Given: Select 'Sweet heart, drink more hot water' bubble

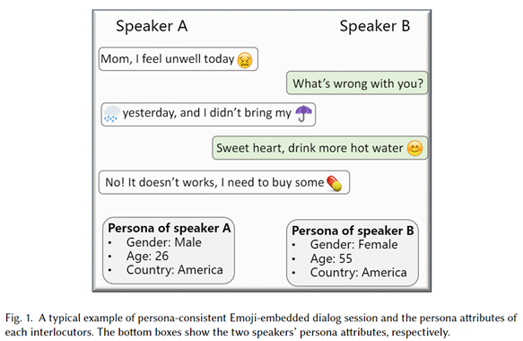Looking at the screenshot, I should pyautogui.click(x=320, y=148).
